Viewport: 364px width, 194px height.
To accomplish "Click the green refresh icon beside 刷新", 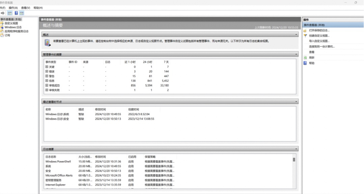I will pos(305,58).
